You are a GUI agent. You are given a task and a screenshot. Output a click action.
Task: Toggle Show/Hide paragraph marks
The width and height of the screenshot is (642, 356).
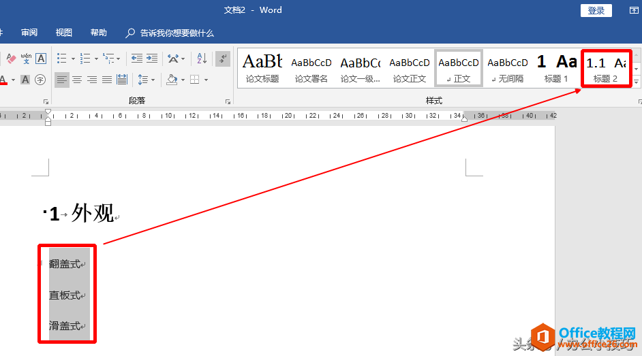pos(223,59)
